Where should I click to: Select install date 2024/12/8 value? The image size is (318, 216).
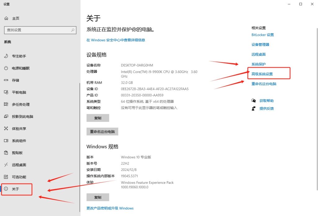[129, 170]
